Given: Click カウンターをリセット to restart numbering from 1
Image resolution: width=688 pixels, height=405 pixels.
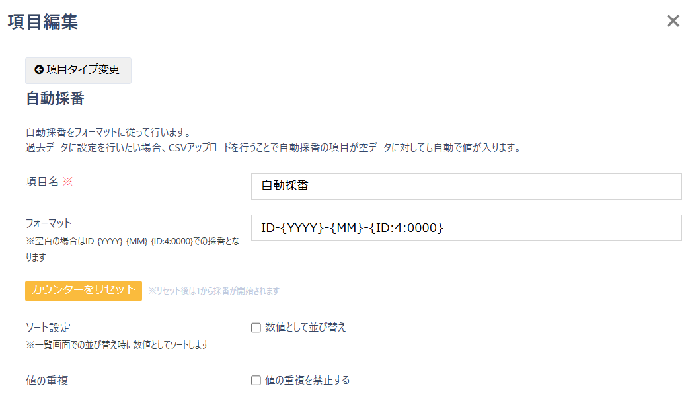Looking at the screenshot, I should coord(83,291).
